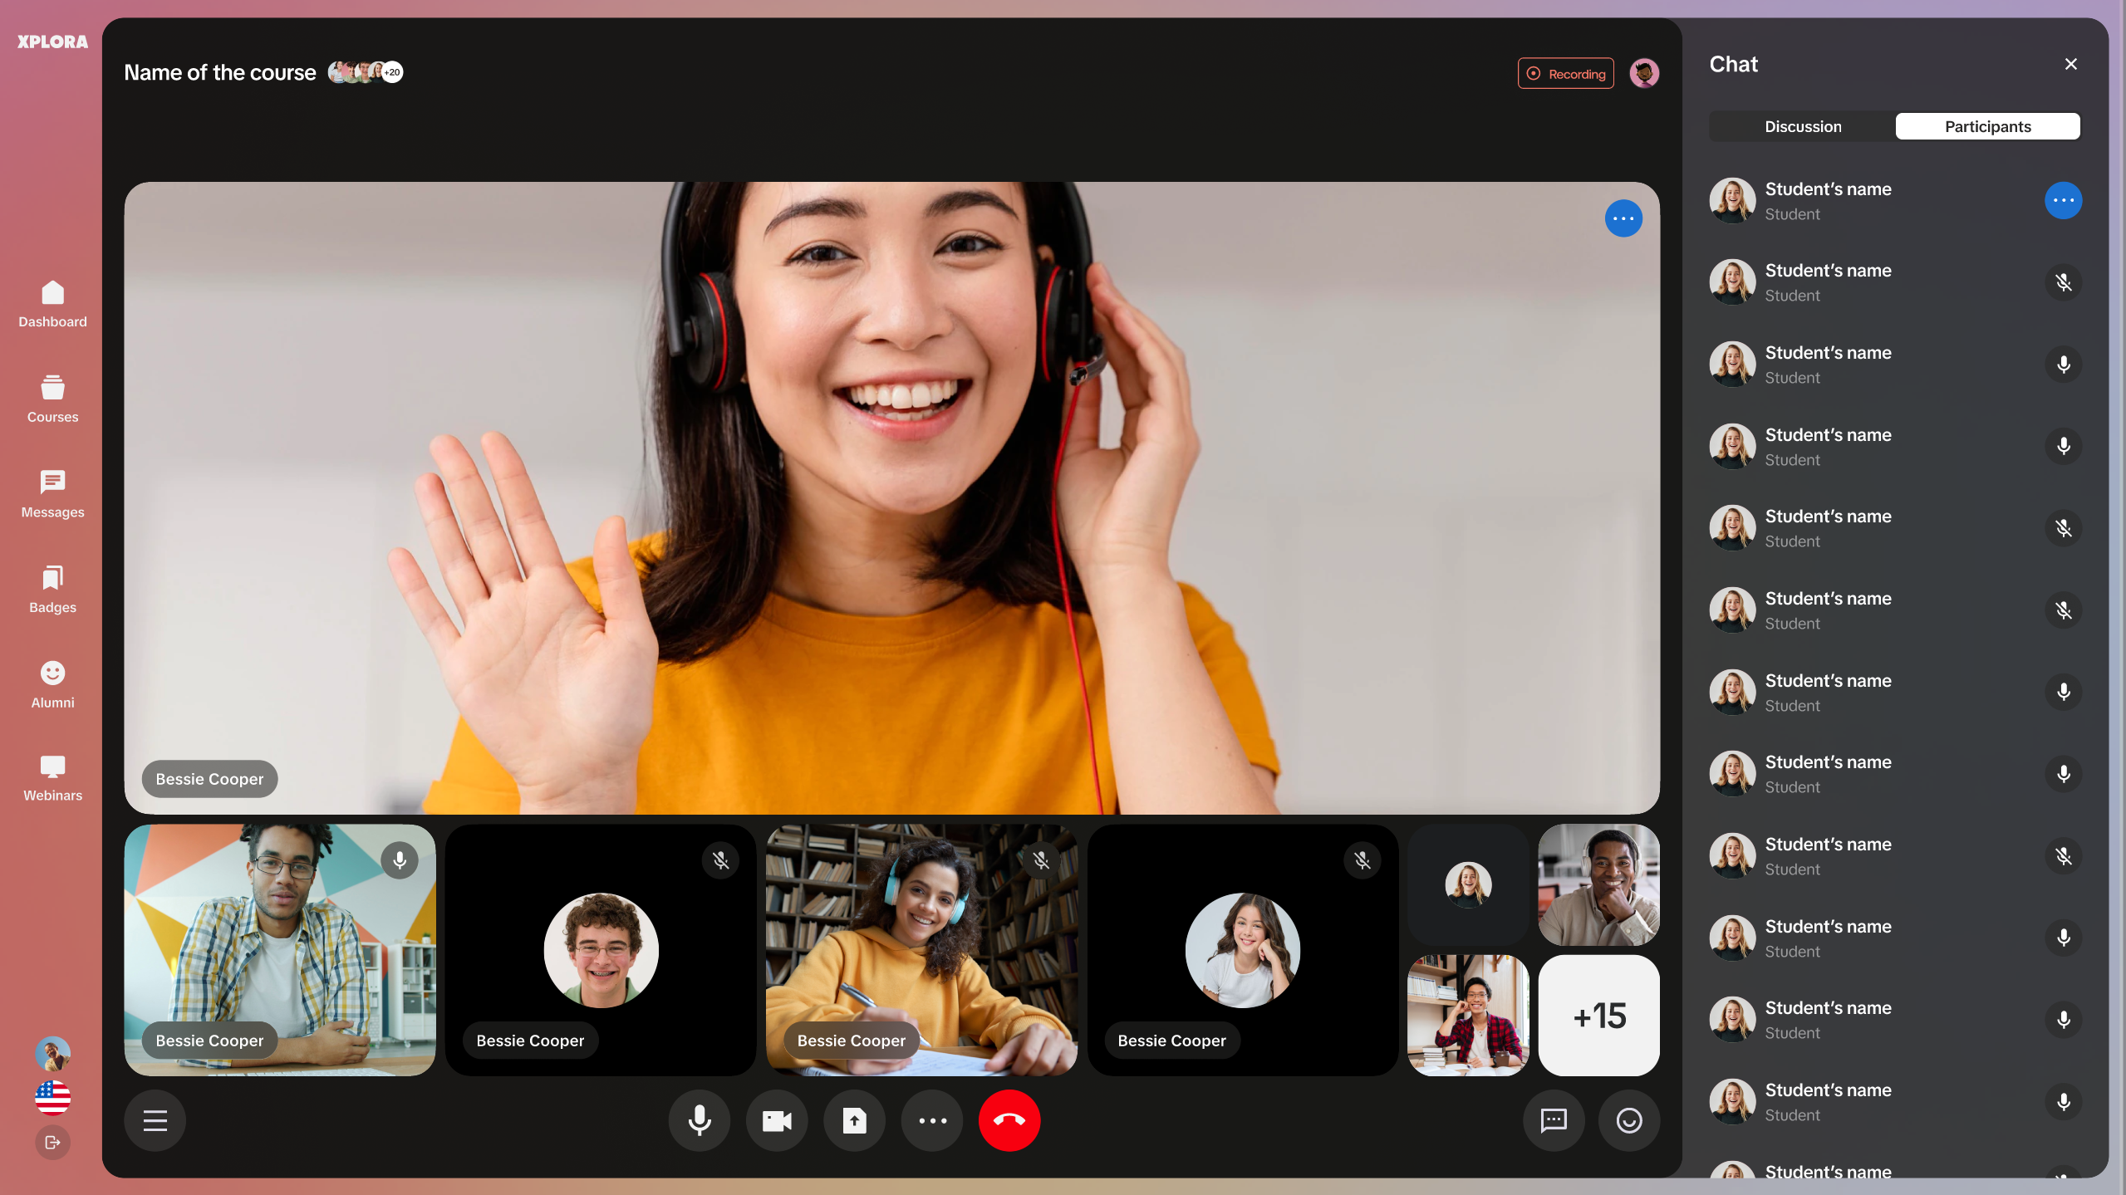Open the Alumni section
Screen dimensions: 2126x1195
tap(52, 685)
